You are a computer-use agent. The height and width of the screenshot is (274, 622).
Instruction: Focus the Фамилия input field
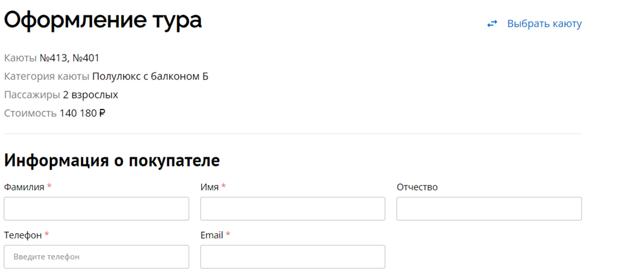pos(97,209)
